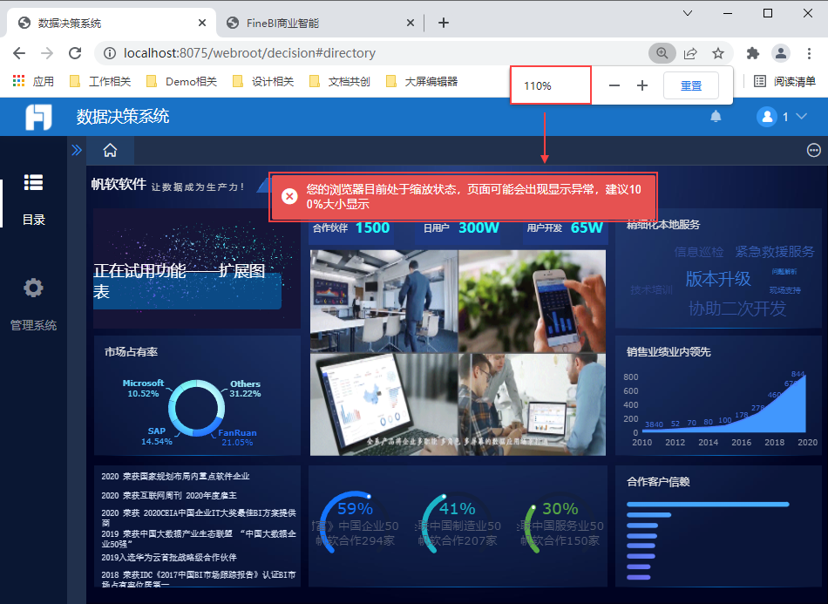This screenshot has width=828, height=604.
Task: Click the site info icon in address bar
Action: (x=109, y=53)
